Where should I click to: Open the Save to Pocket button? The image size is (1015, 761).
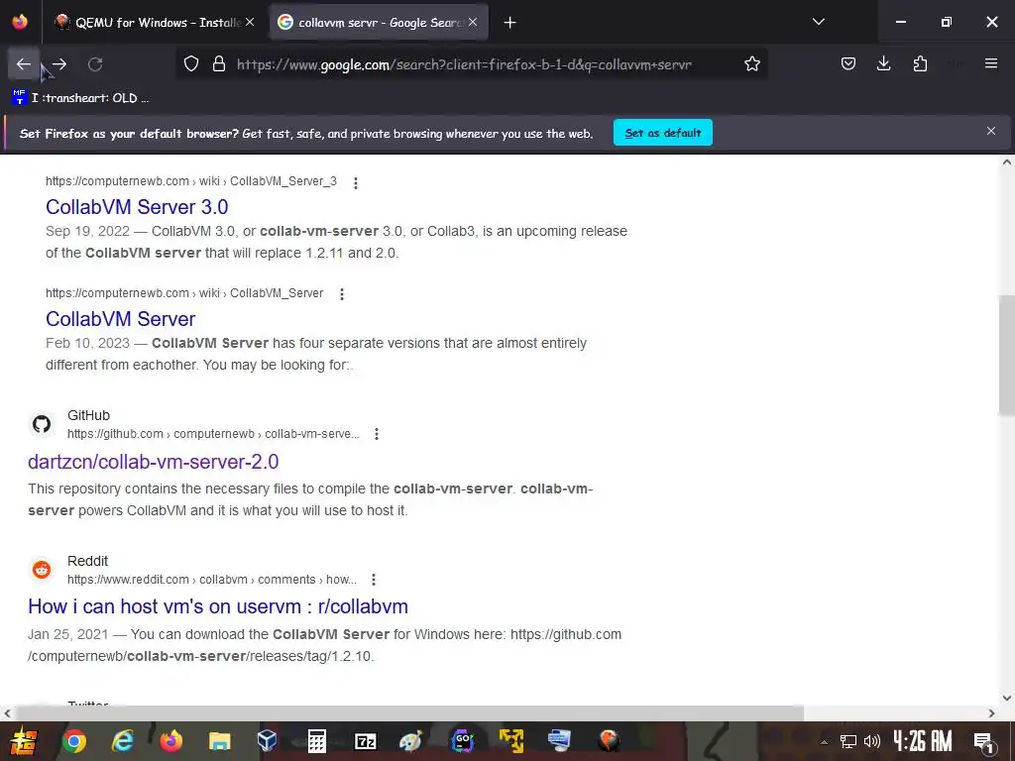coord(848,64)
